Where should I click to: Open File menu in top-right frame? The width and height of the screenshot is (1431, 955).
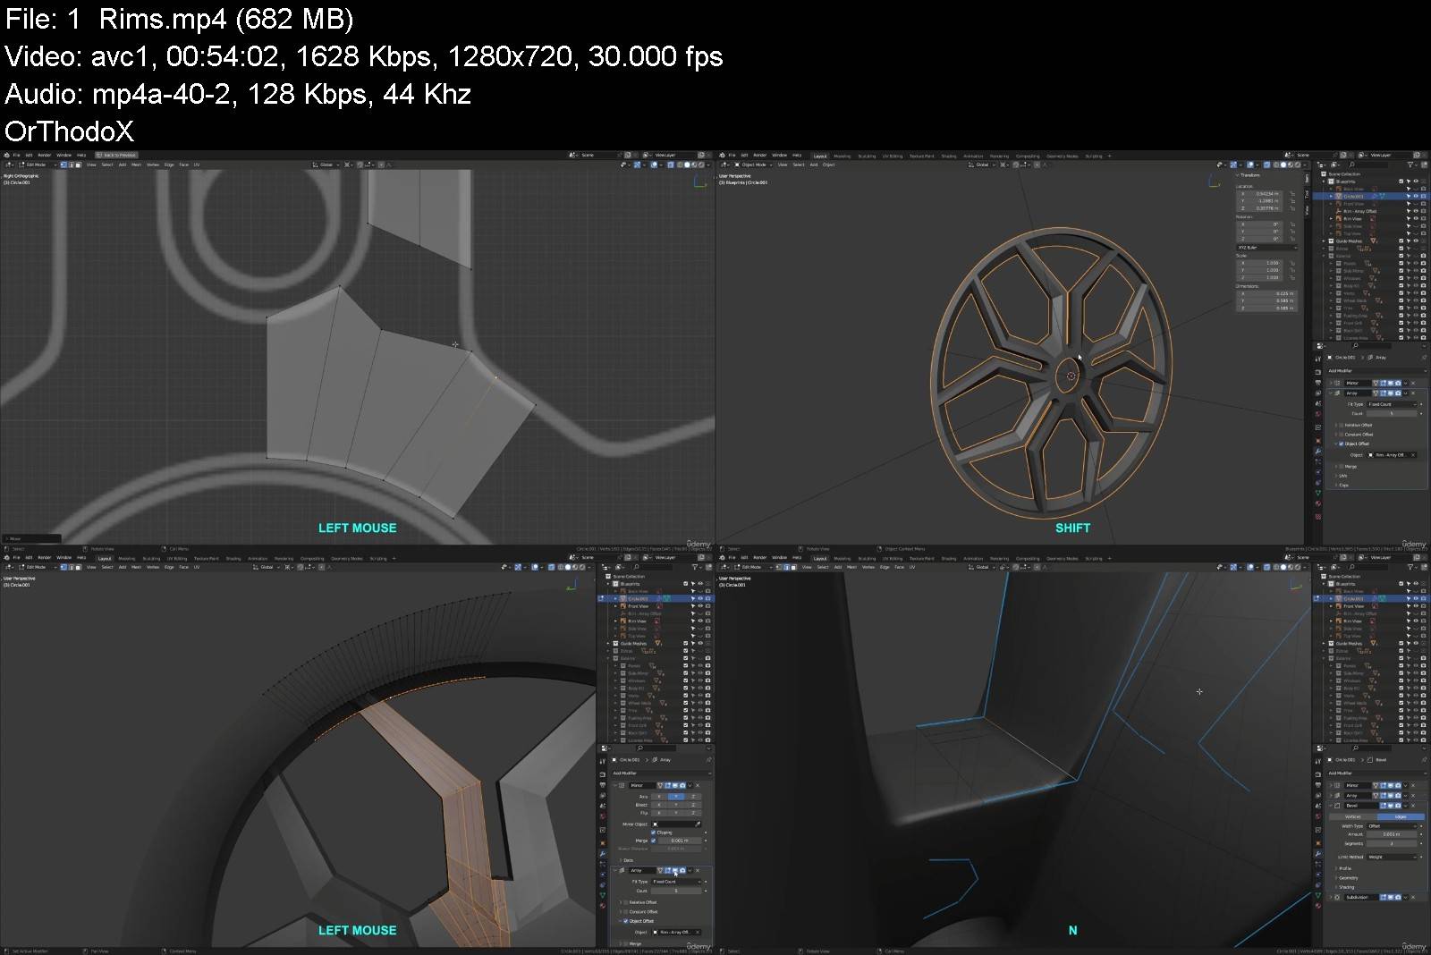[x=732, y=155]
